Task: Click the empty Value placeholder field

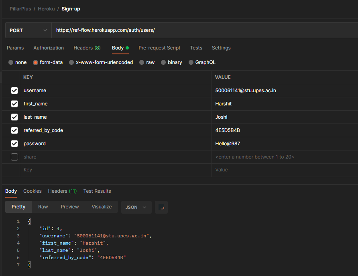Action: [x=285, y=170]
